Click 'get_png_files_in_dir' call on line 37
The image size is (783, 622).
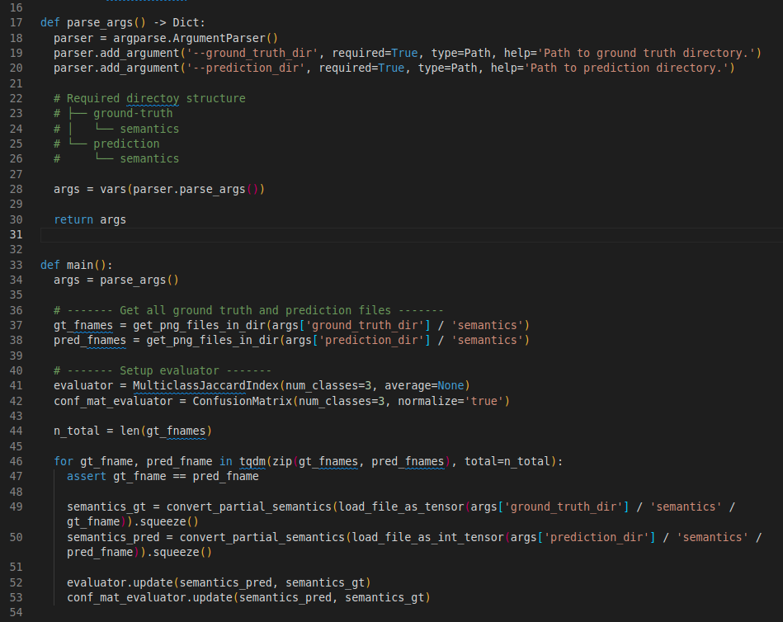pos(199,326)
